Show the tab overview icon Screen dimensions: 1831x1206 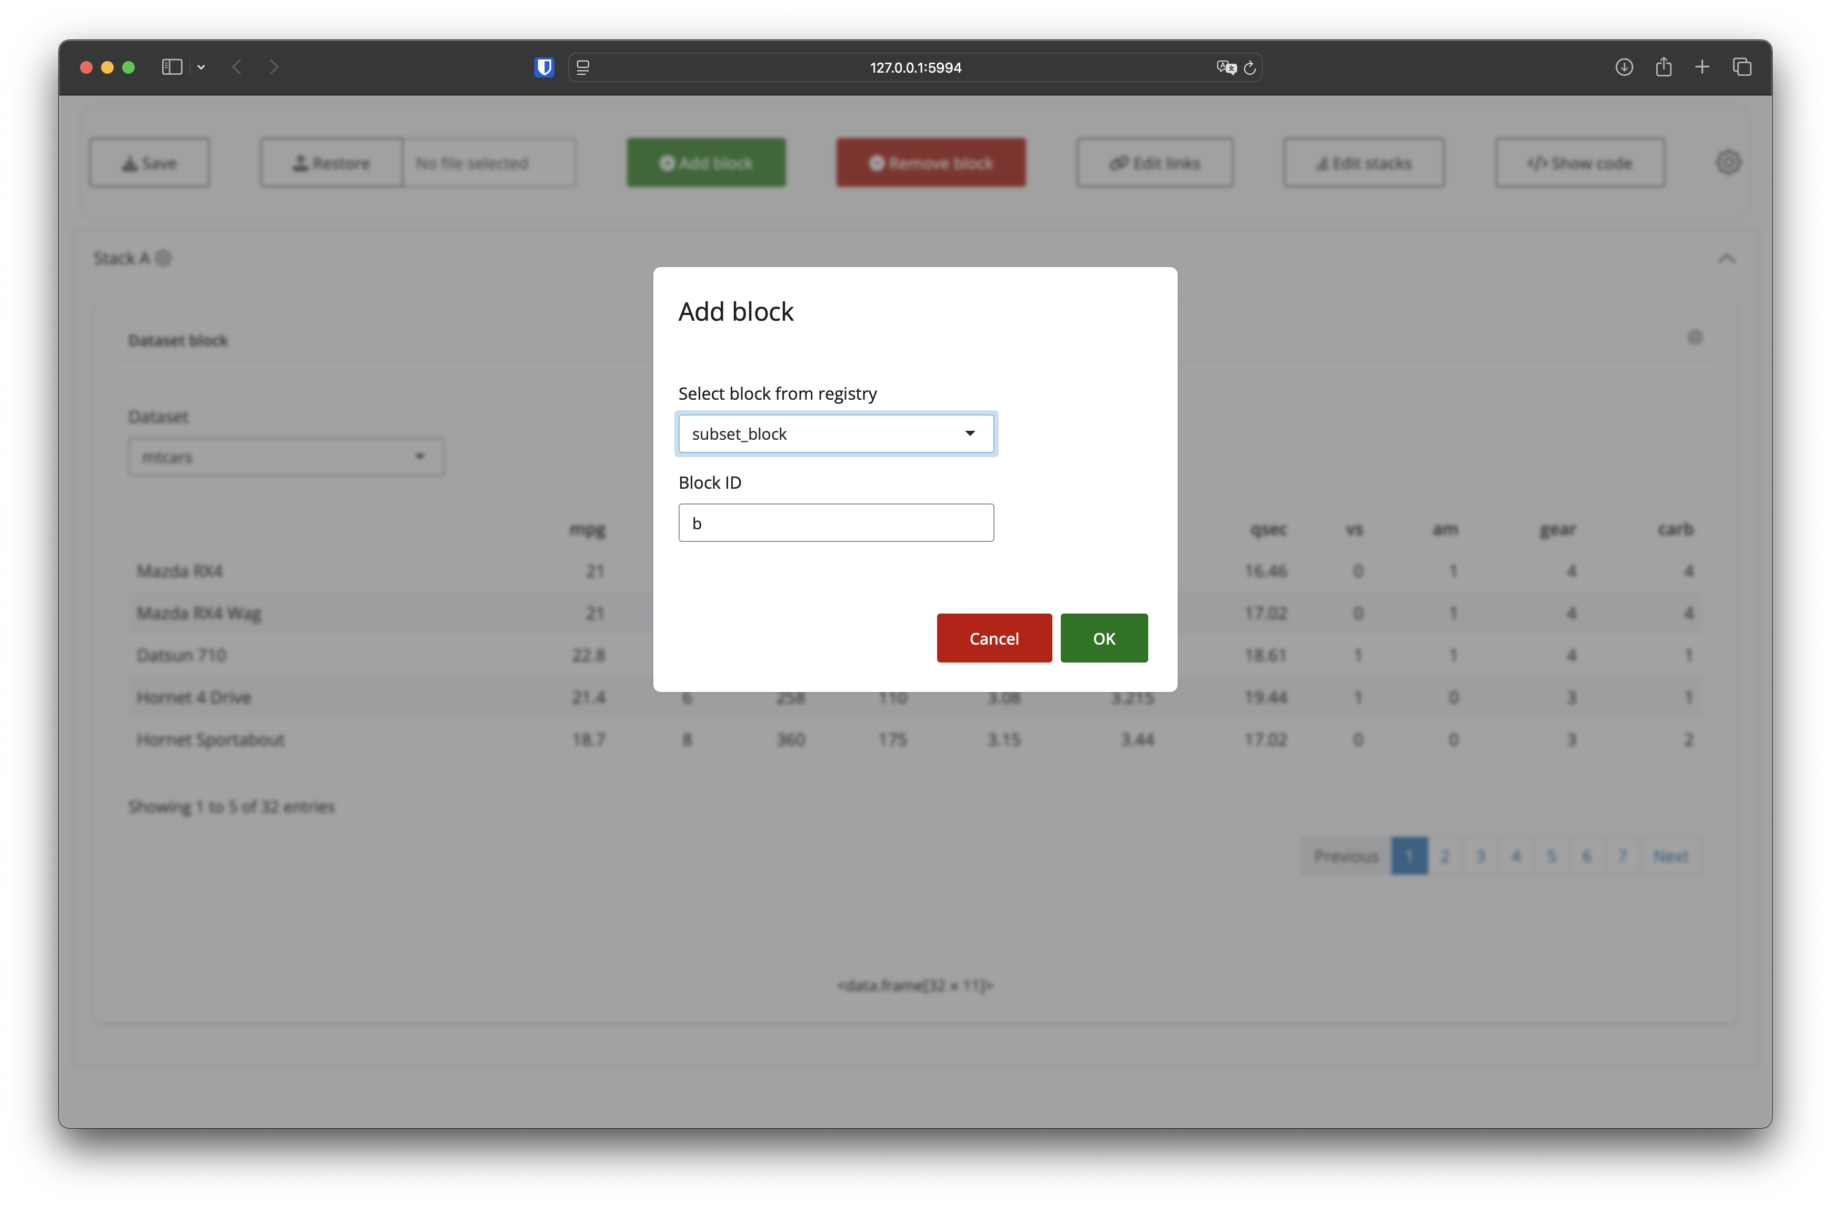click(1743, 68)
